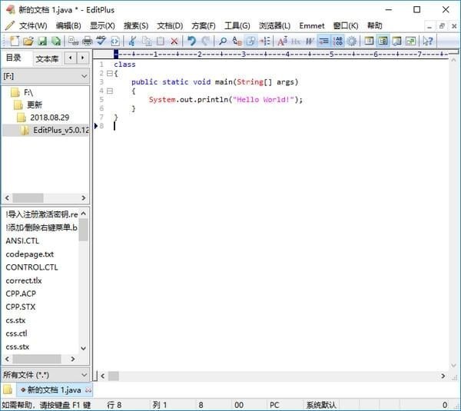Viewport: 461px width, 411px height.
Task: Click the Cut scissors icon
Action: (x=131, y=41)
